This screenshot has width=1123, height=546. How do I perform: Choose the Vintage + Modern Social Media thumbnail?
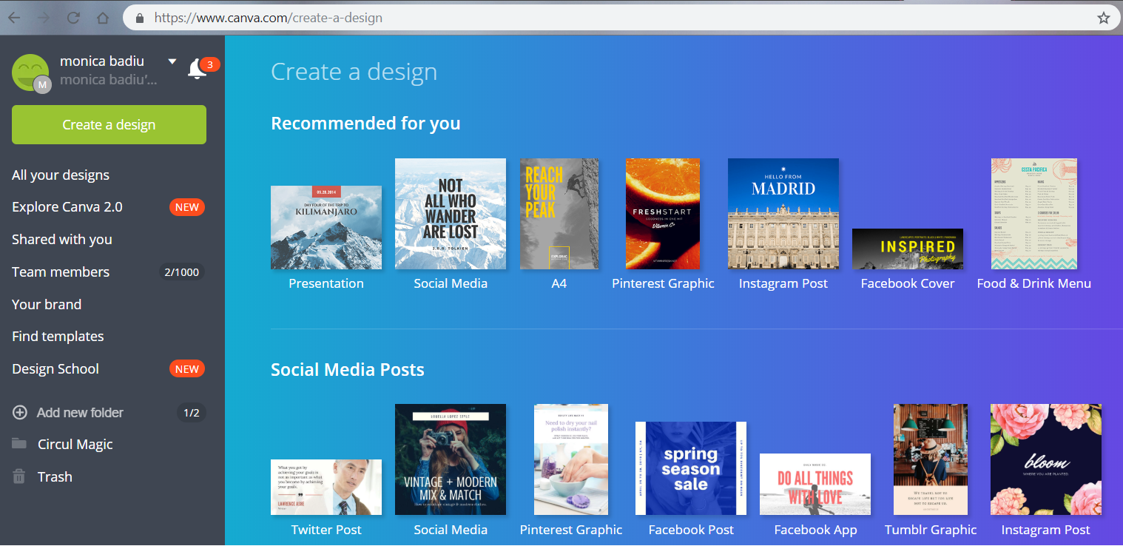click(x=451, y=459)
